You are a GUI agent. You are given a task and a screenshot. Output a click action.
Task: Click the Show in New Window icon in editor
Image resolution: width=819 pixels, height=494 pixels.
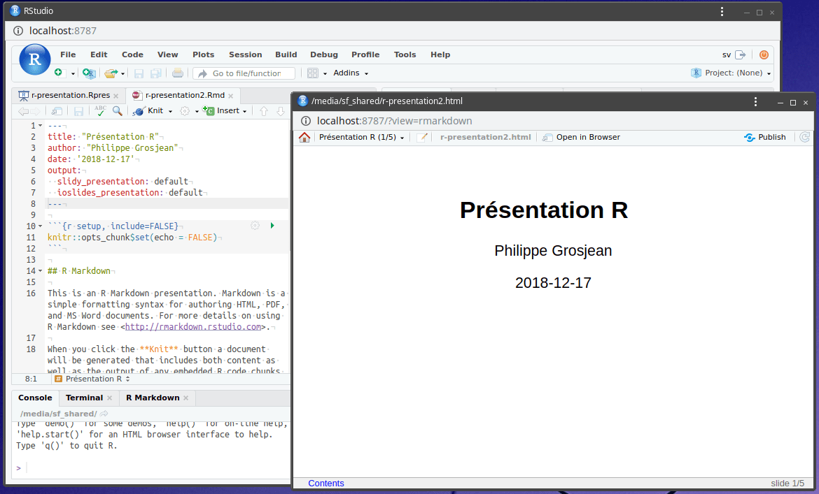(x=57, y=111)
